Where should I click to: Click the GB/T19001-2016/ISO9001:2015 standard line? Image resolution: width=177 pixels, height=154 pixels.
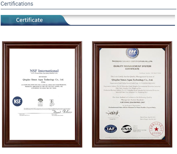pyautogui.click(x=132, y=102)
